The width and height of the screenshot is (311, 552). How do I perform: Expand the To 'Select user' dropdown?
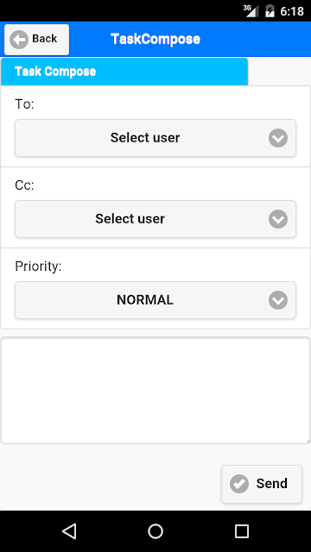[155, 138]
